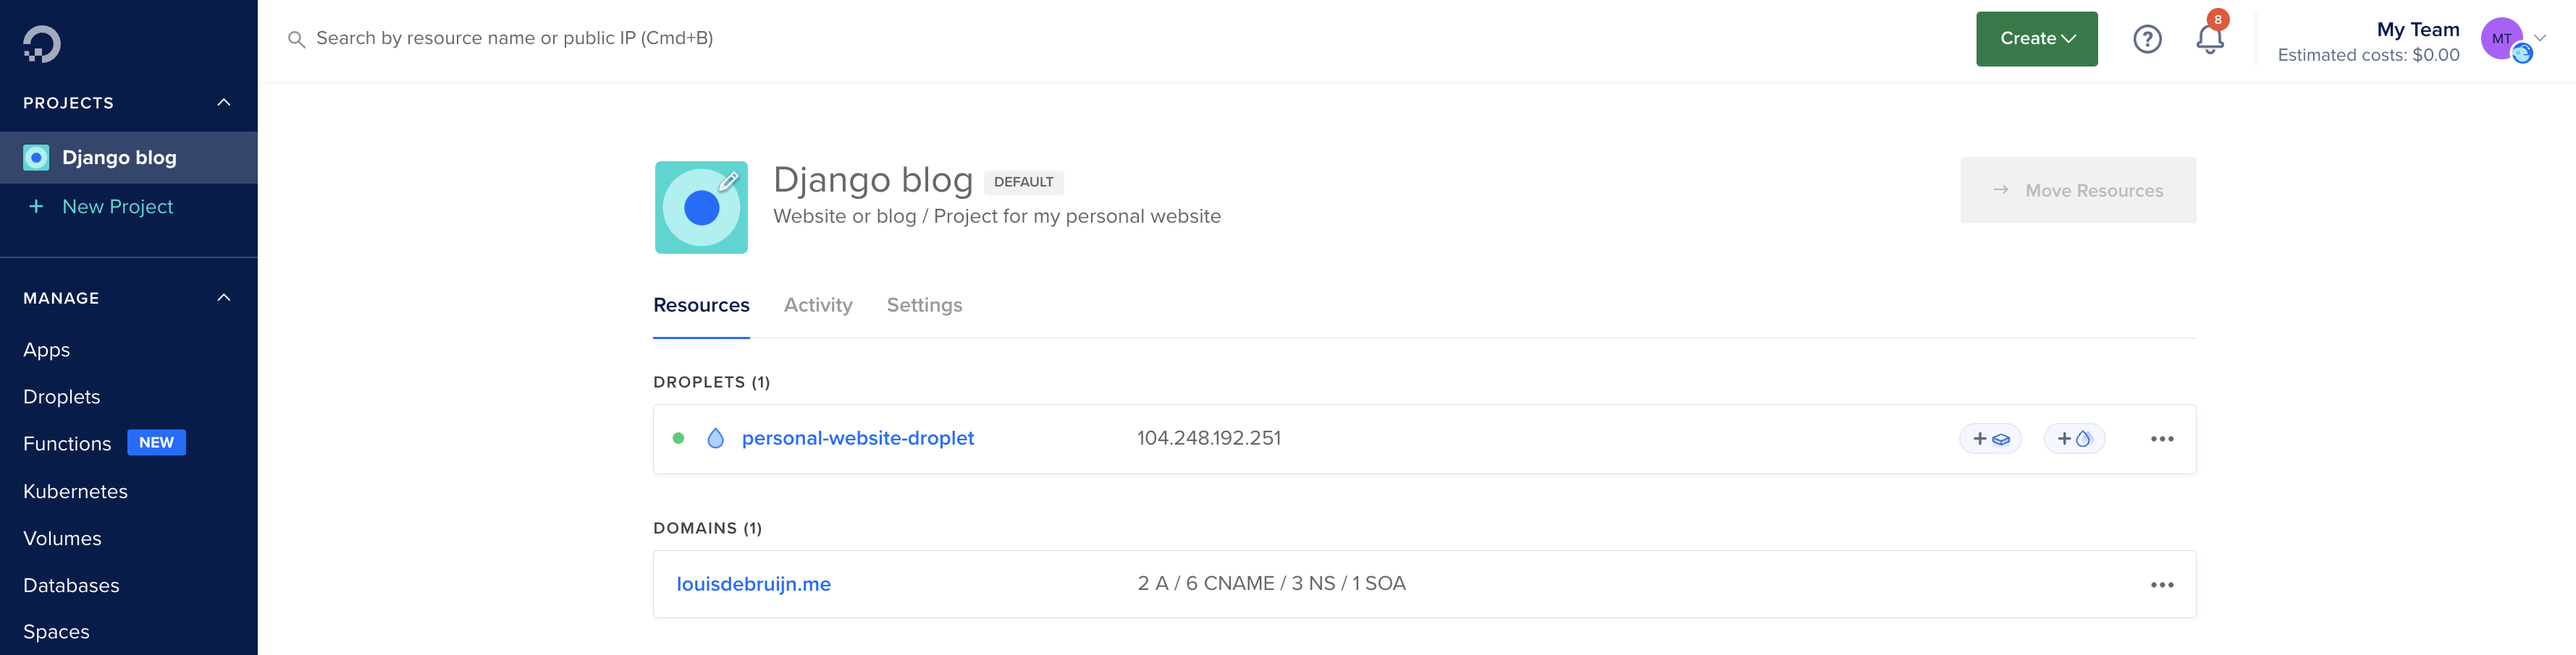Click the add volume icon on the droplet row
2576x655 pixels.
click(x=1990, y=440)
